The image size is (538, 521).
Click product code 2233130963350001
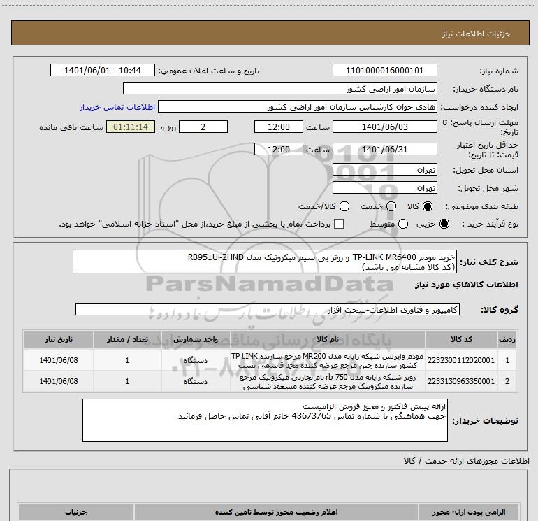461,381
